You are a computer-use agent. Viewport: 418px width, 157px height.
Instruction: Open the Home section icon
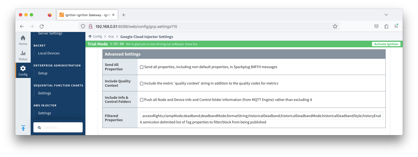(23, 40)
